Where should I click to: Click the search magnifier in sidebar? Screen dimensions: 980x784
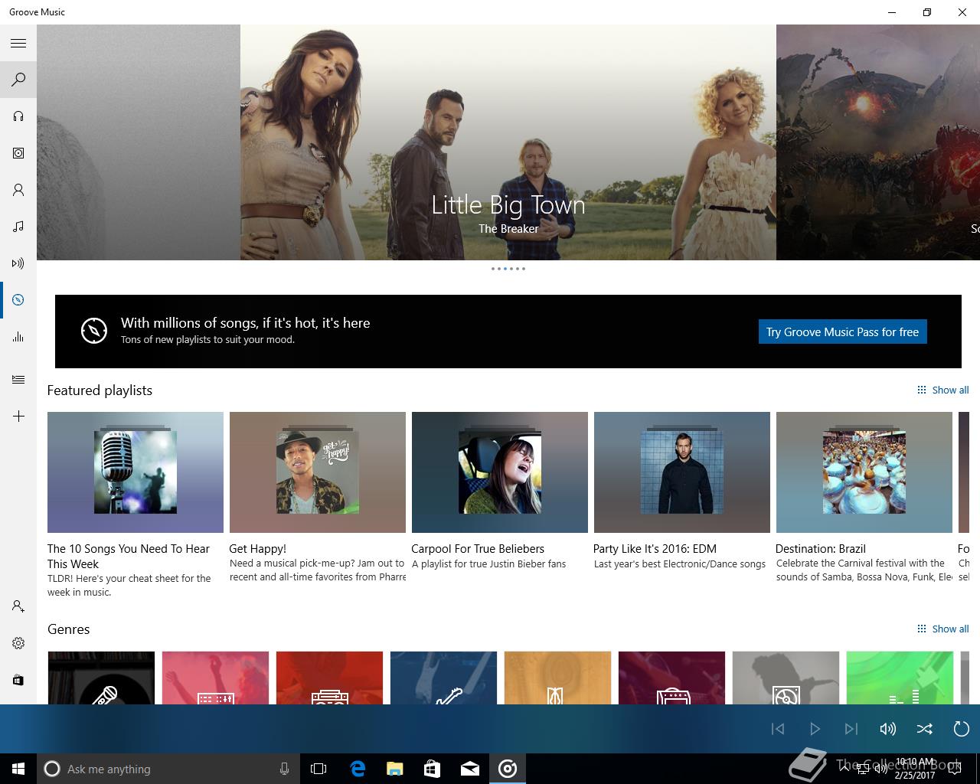tap(18, 80)
